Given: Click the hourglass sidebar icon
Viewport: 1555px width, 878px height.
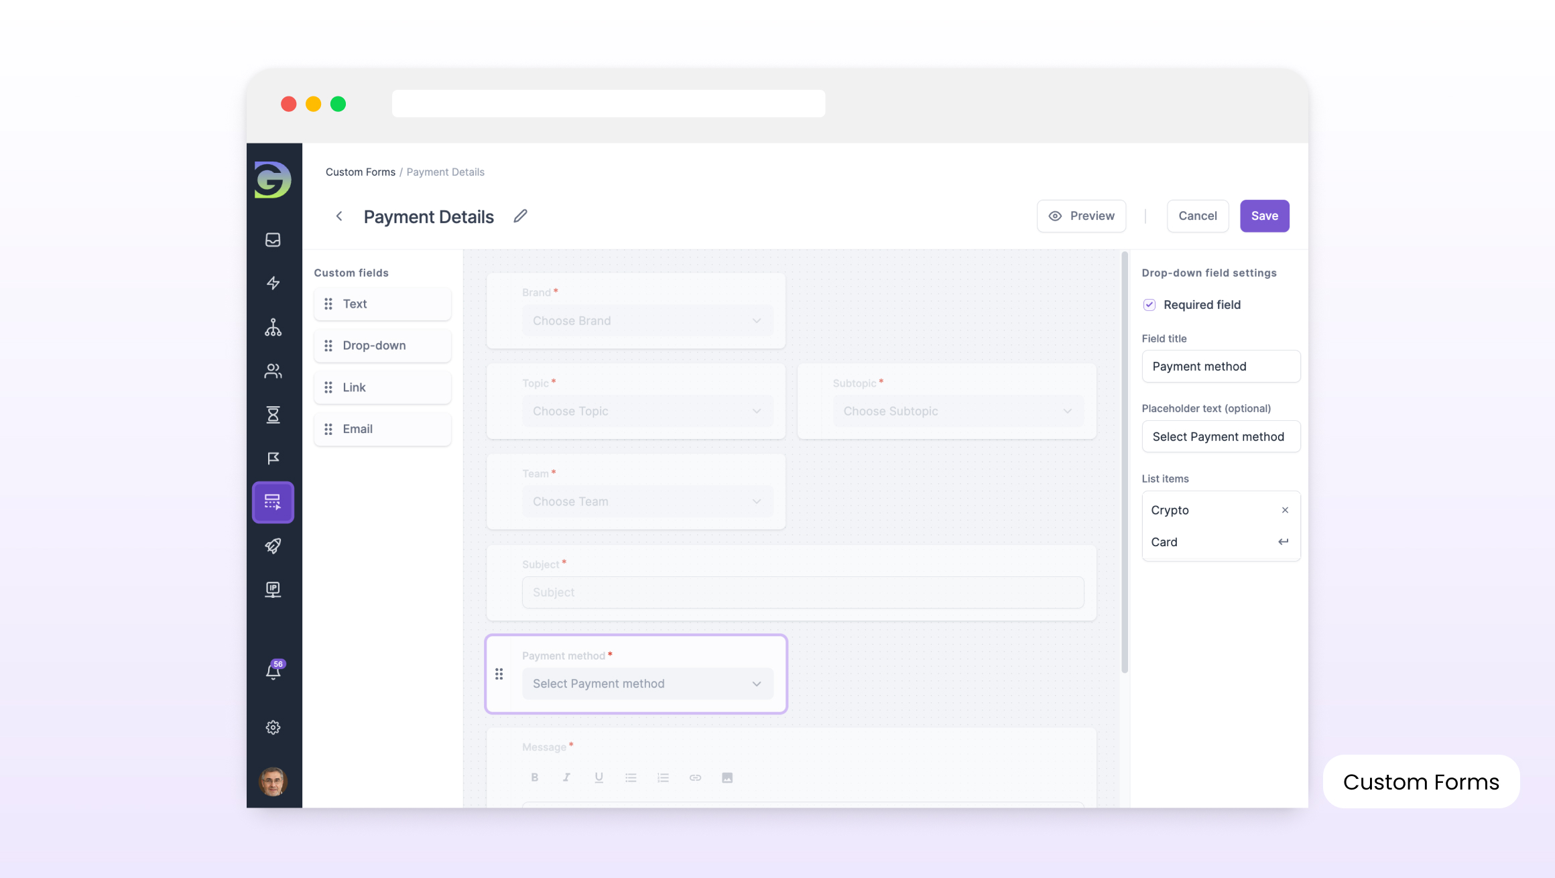Looking at the screenshot, I should pyautogui.click(x=273, y=415).
